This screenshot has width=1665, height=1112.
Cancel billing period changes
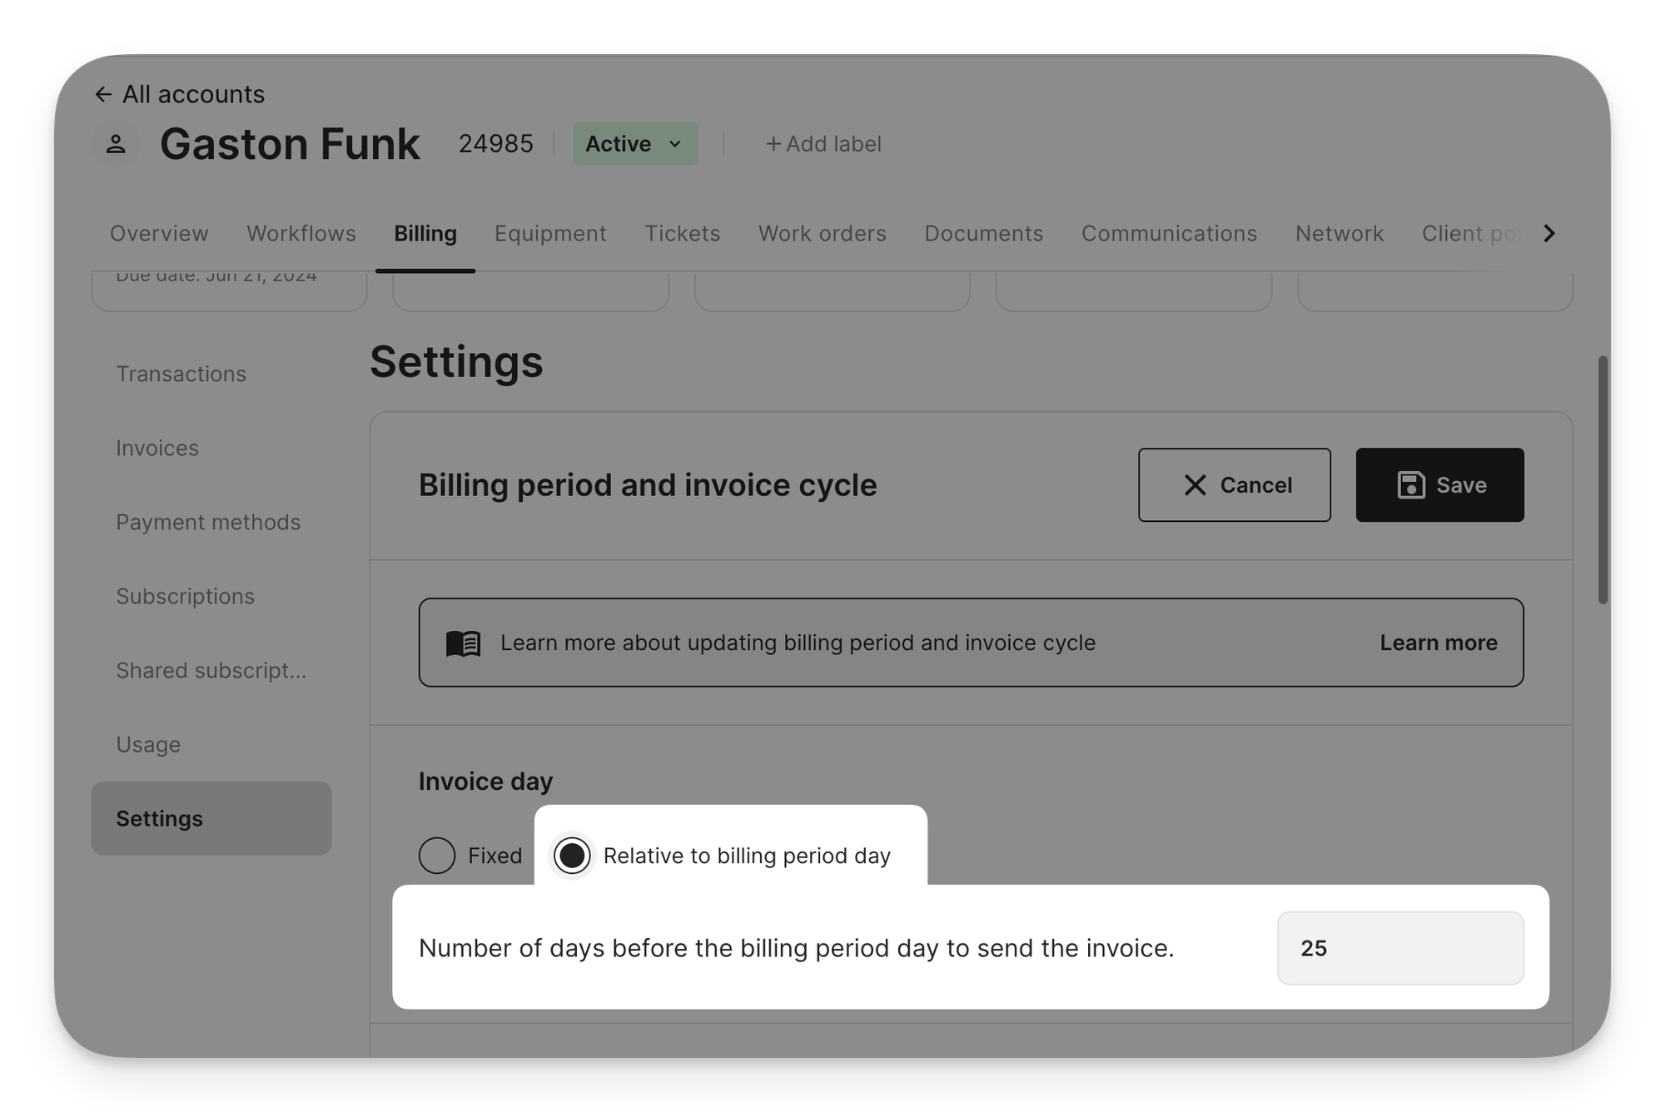tap(1234, 485)
